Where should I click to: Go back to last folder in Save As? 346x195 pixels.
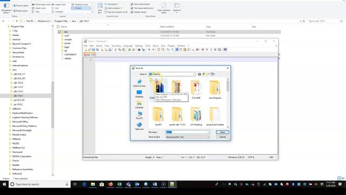click(199, 74)
